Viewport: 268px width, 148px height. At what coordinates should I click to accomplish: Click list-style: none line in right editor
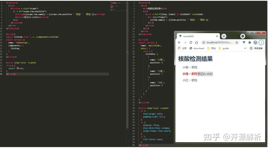point(153,139)
